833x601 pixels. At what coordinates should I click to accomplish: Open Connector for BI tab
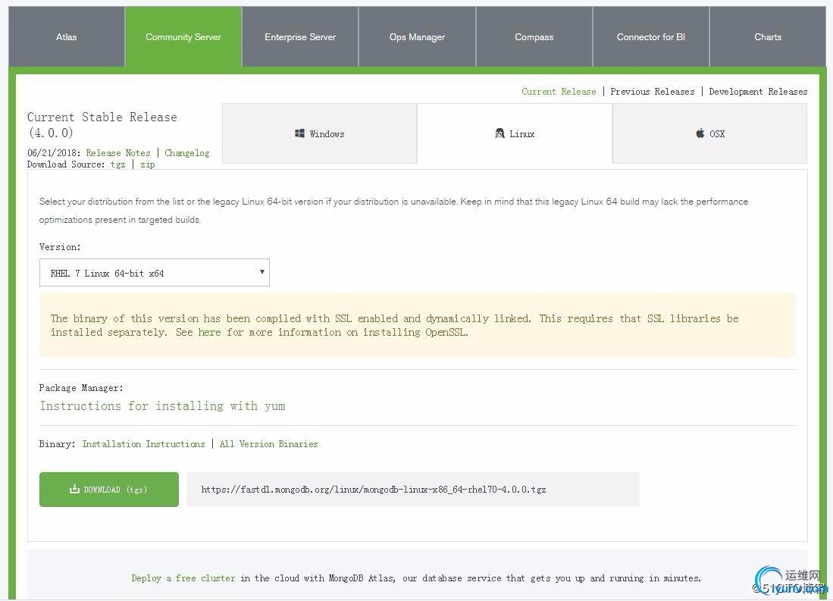click(651, 36)
